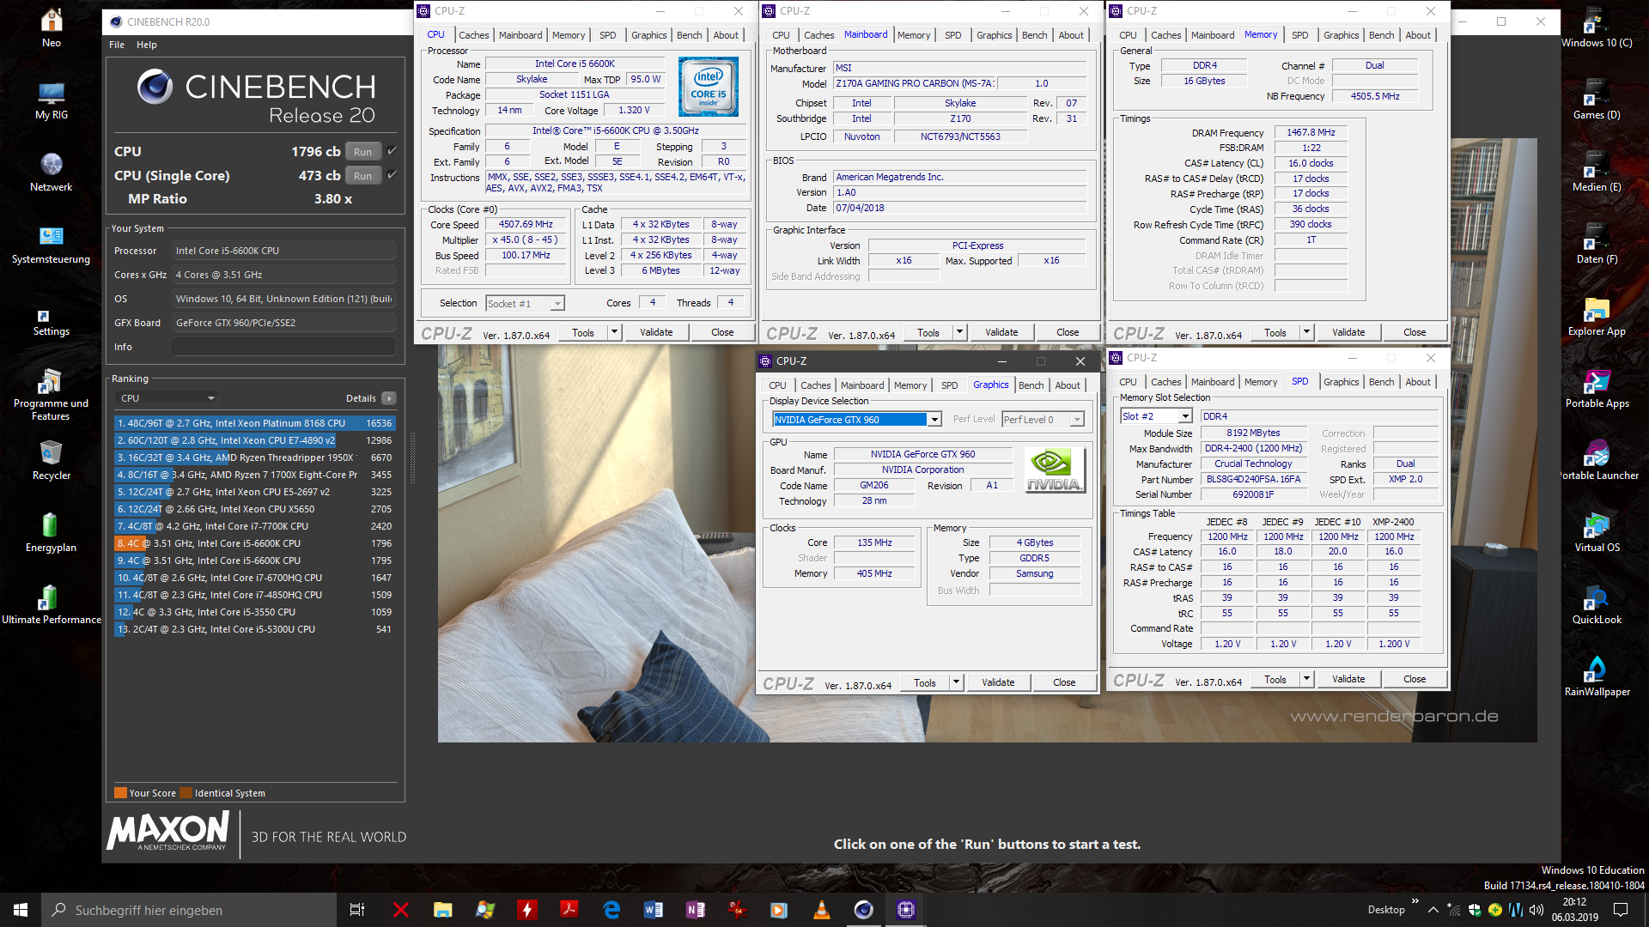Open Virtual OS from the desktop
Screen dimensions: 1649x927
point(1597,530)
